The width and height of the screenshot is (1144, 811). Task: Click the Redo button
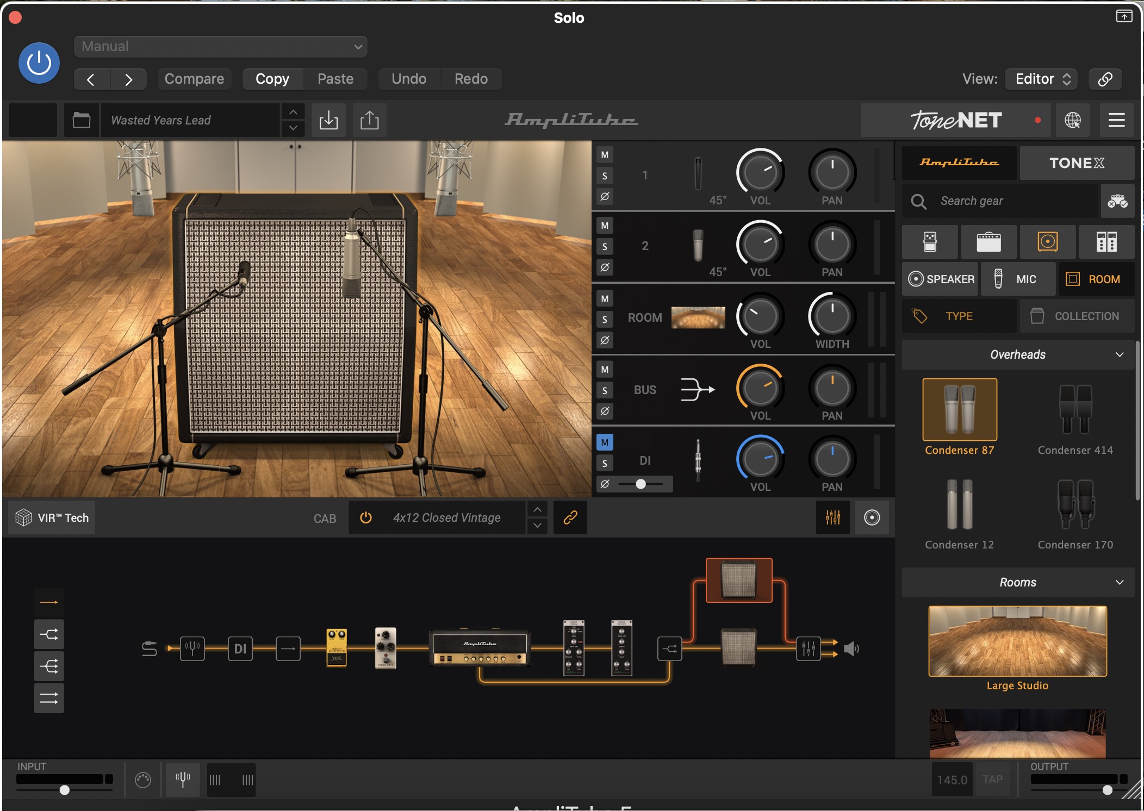point(471,79)
